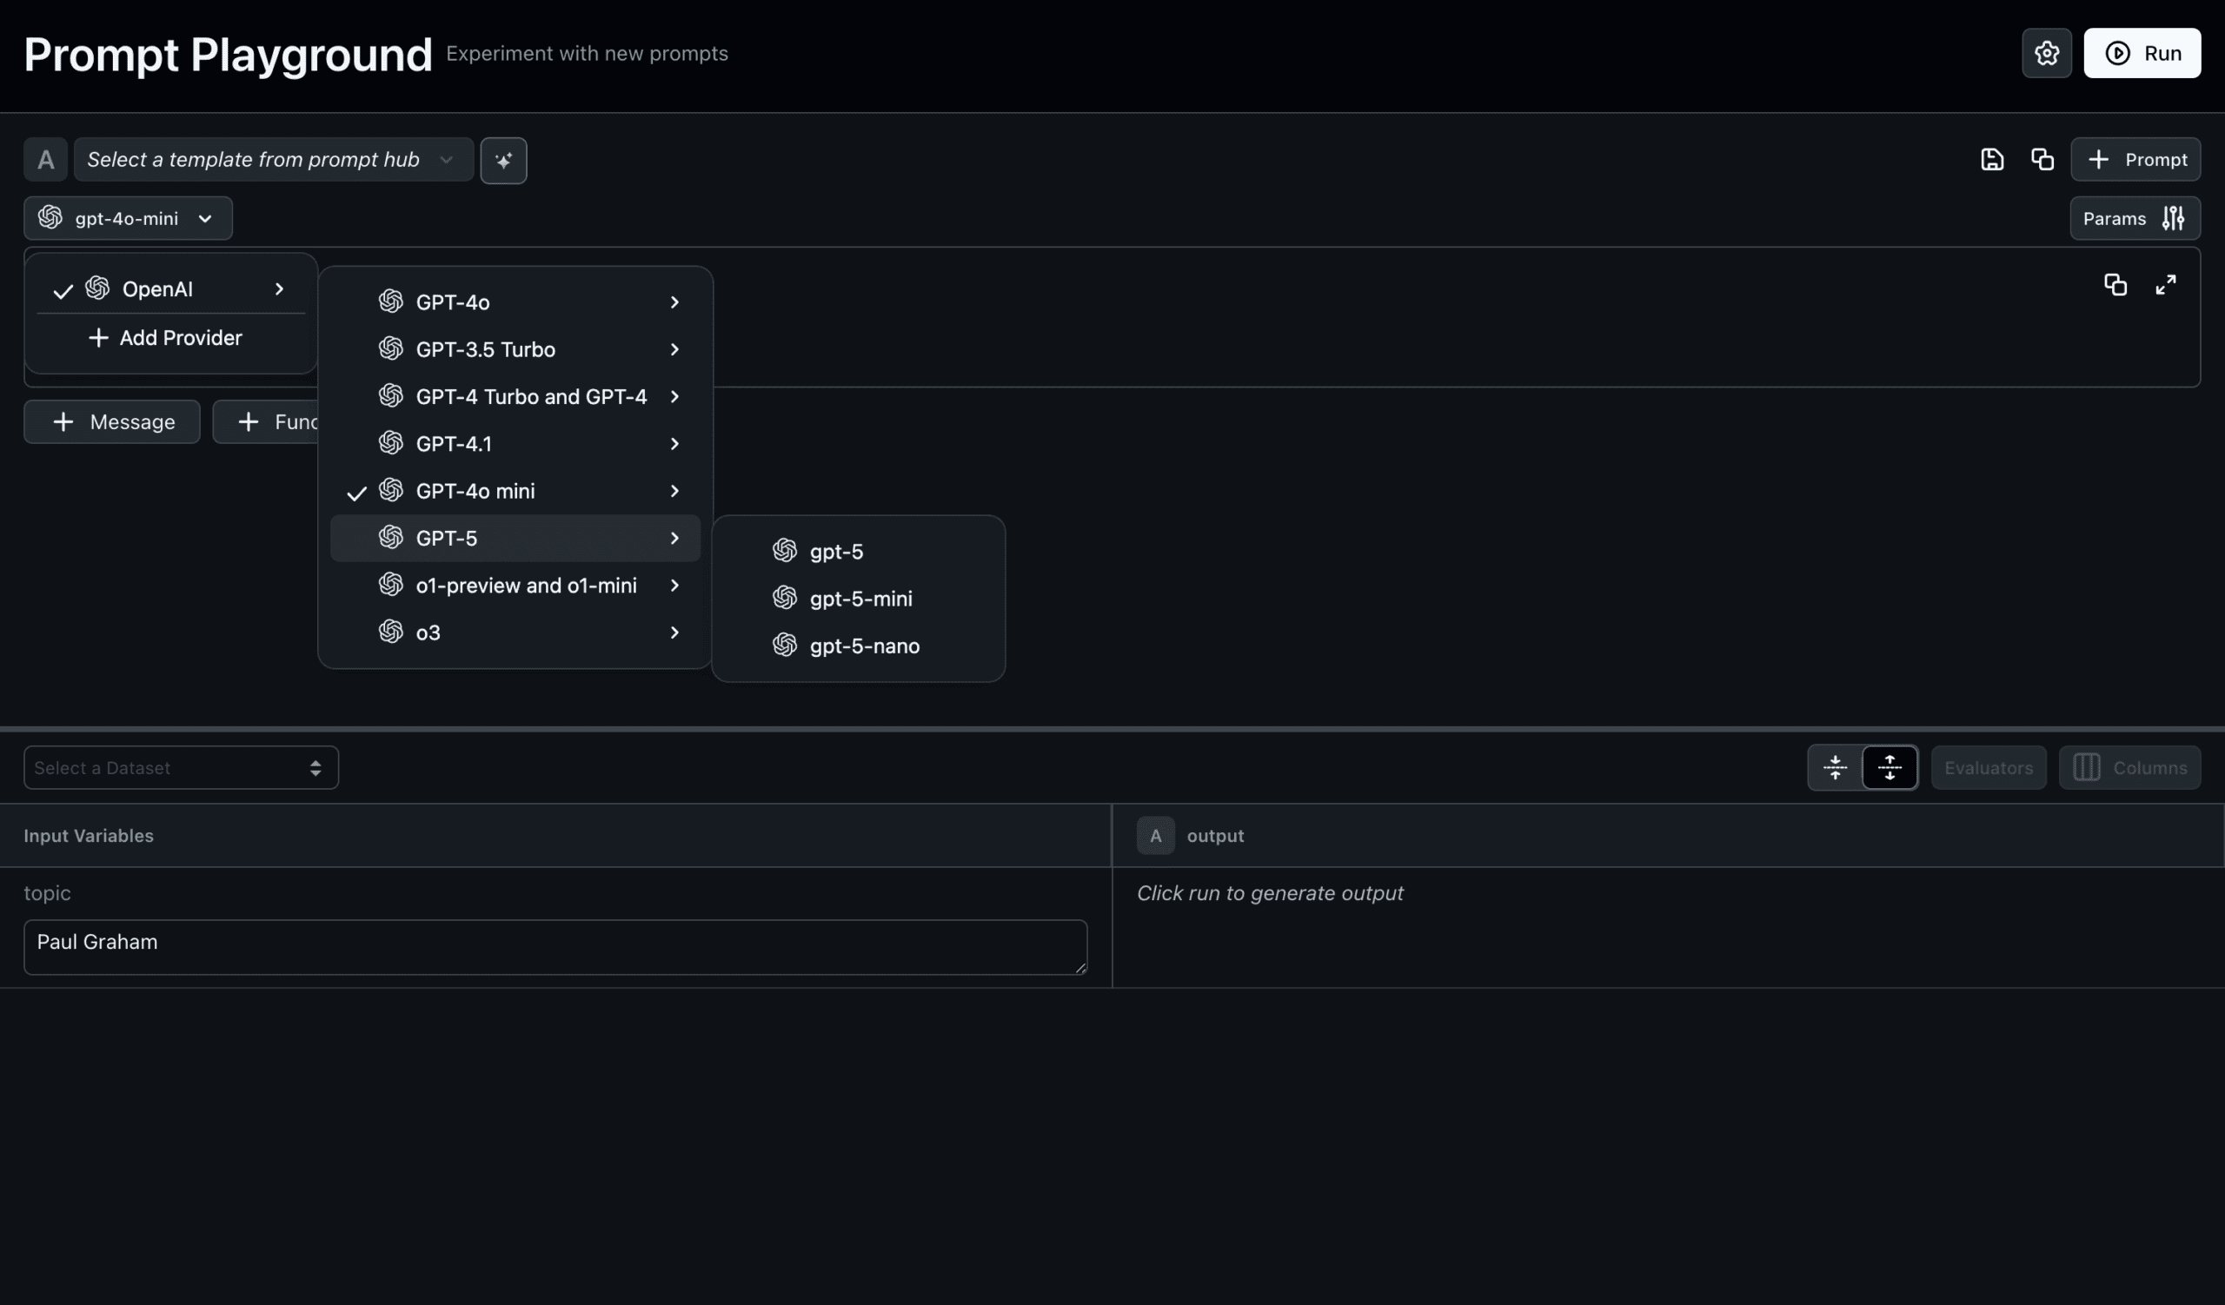Click the OpenAI logo in model dropdown button
Viewport: 2225px width, 1305px height.
50,217
